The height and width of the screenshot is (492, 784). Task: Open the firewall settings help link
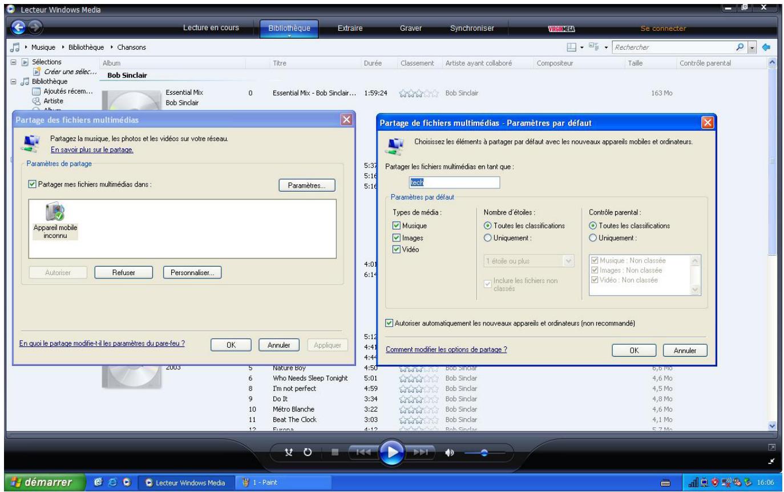[x=102, y=344]
